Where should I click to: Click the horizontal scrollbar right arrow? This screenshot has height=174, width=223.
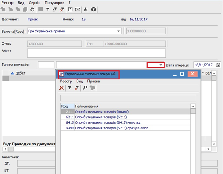coord(208,149)
